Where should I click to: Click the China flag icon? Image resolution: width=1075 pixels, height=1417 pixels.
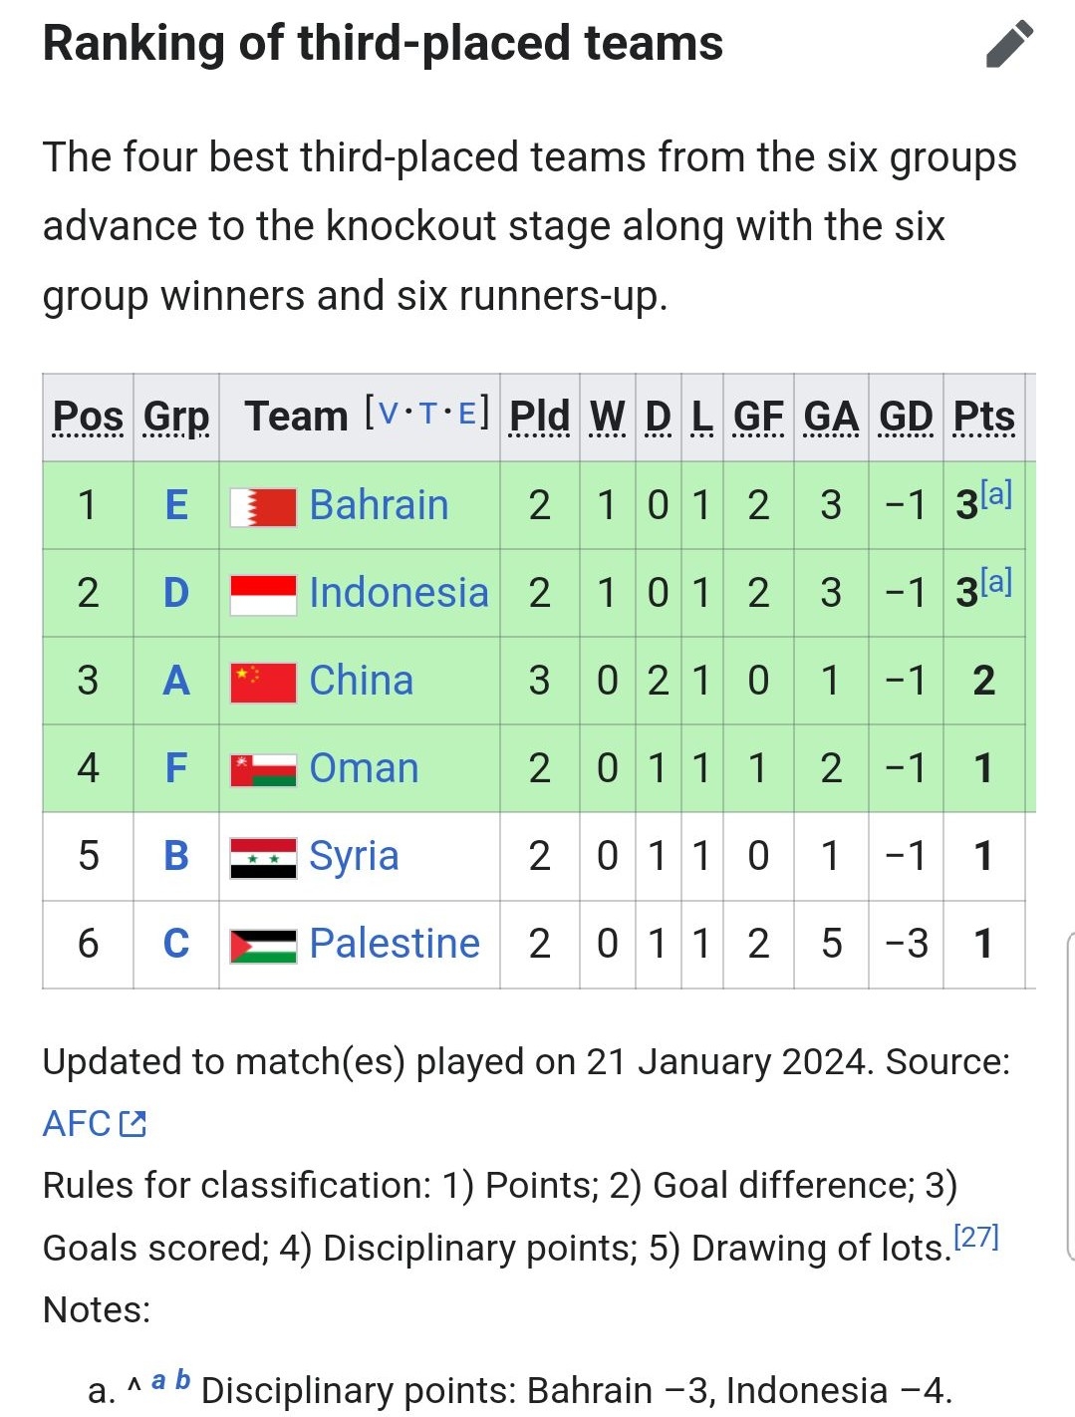tap(263, 682)
